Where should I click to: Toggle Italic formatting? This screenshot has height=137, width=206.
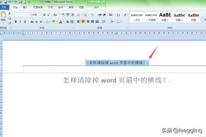[x=21, y=22]
